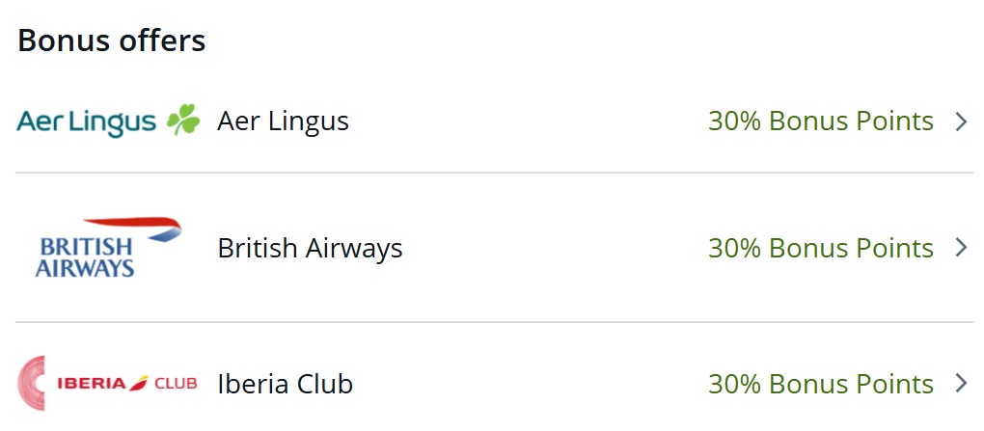Choose the Iberia Club partner name

pos(285,385)
